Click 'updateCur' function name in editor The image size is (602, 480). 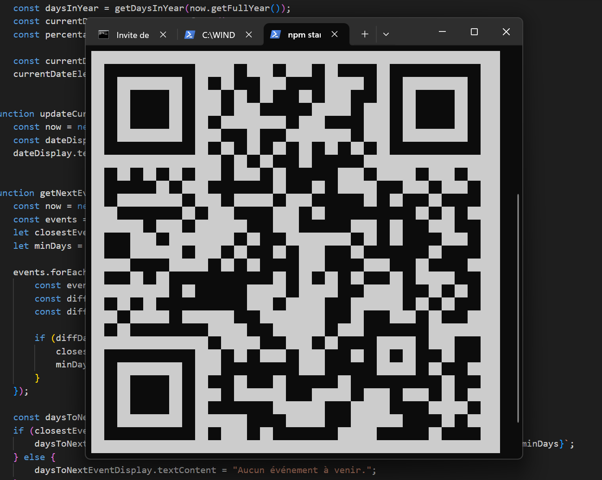63,114
